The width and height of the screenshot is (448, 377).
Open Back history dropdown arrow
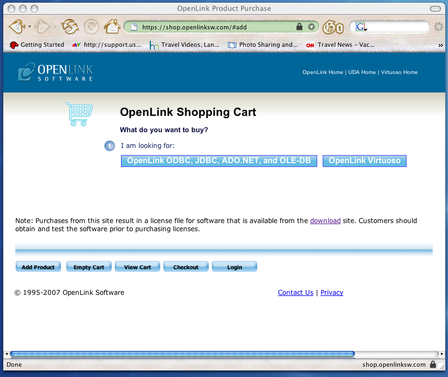(x=29, y=27)
